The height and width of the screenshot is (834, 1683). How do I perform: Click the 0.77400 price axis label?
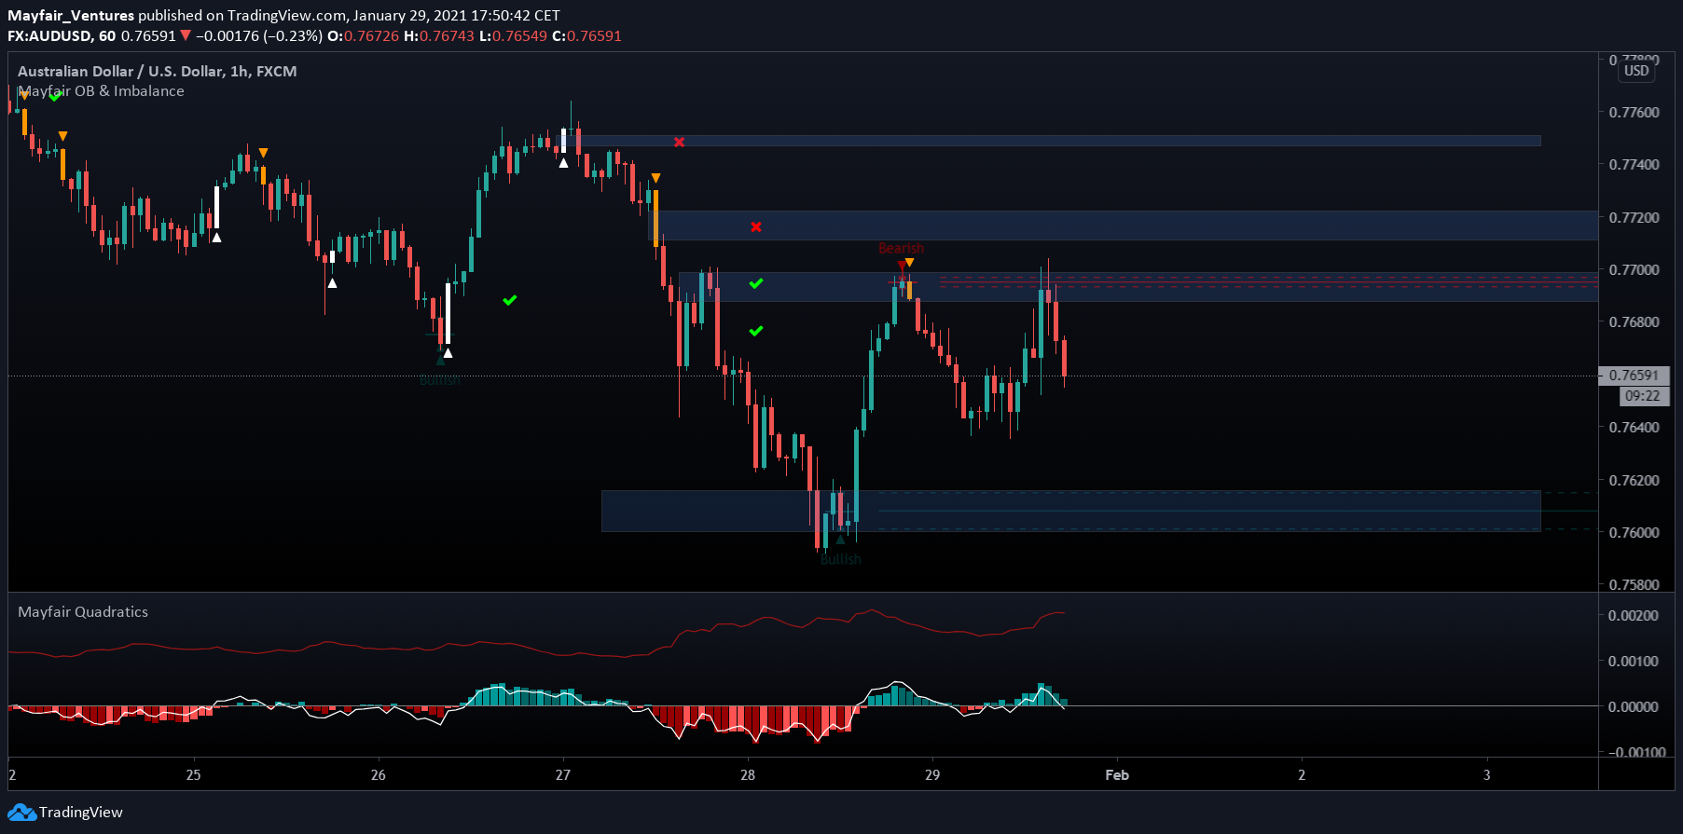[1634, 165]
